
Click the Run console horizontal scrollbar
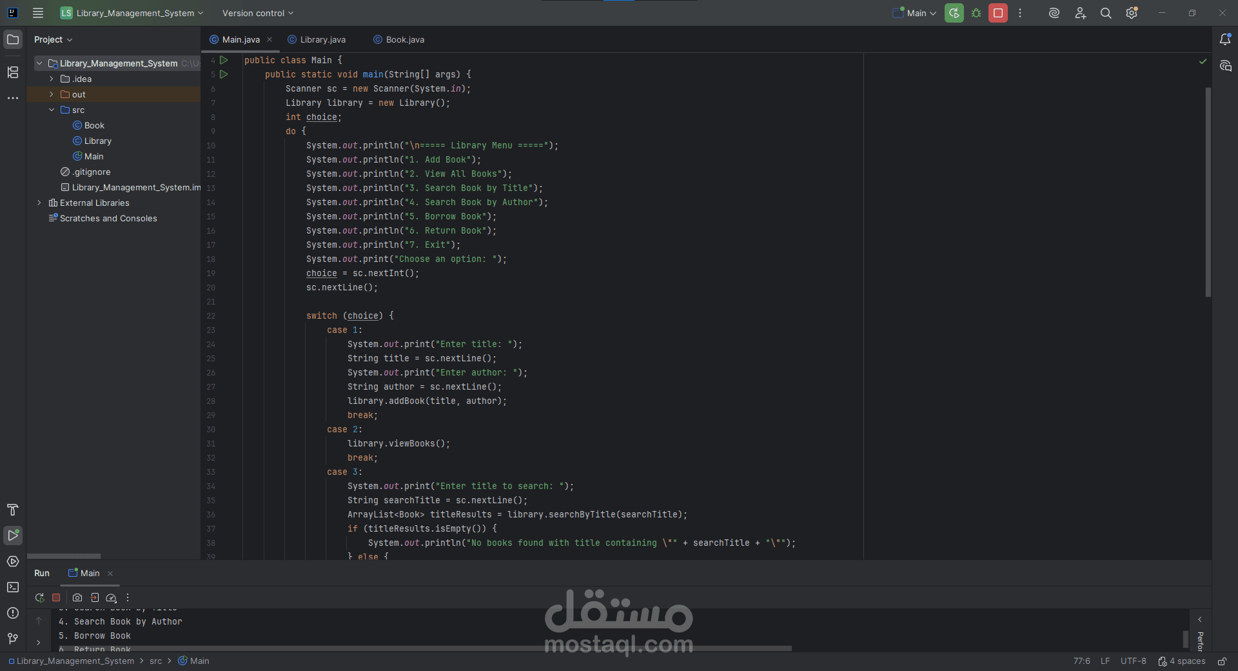[x=425, y=648]
